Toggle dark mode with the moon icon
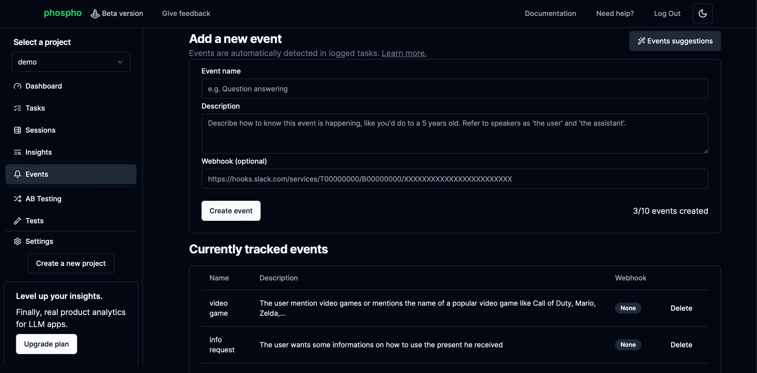 point(702,14)
